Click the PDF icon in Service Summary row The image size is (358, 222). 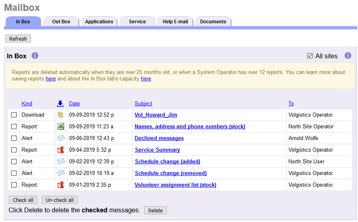point(60,150)
